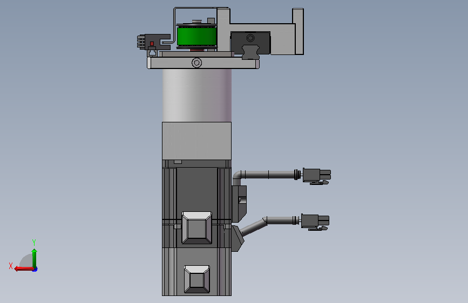
Task: Select the green cylindrical part on top
Action: pyautogui.click(x=196, y=36)
